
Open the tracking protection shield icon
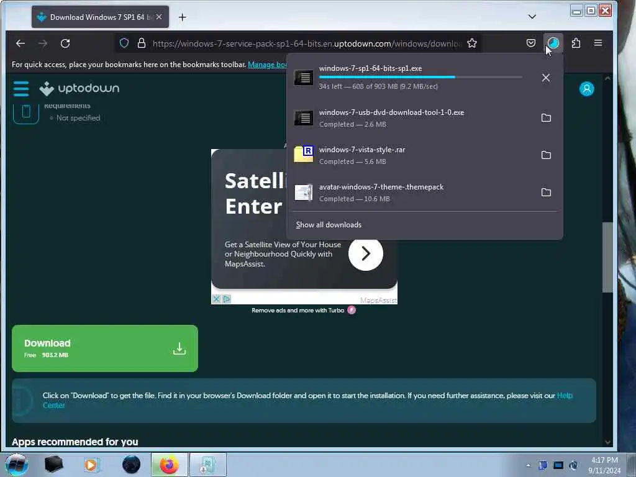(x=124, y=43)
